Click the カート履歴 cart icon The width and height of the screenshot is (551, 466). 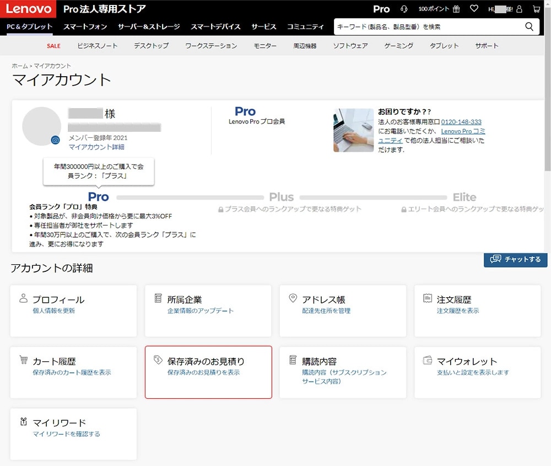[x=23, y=358]
